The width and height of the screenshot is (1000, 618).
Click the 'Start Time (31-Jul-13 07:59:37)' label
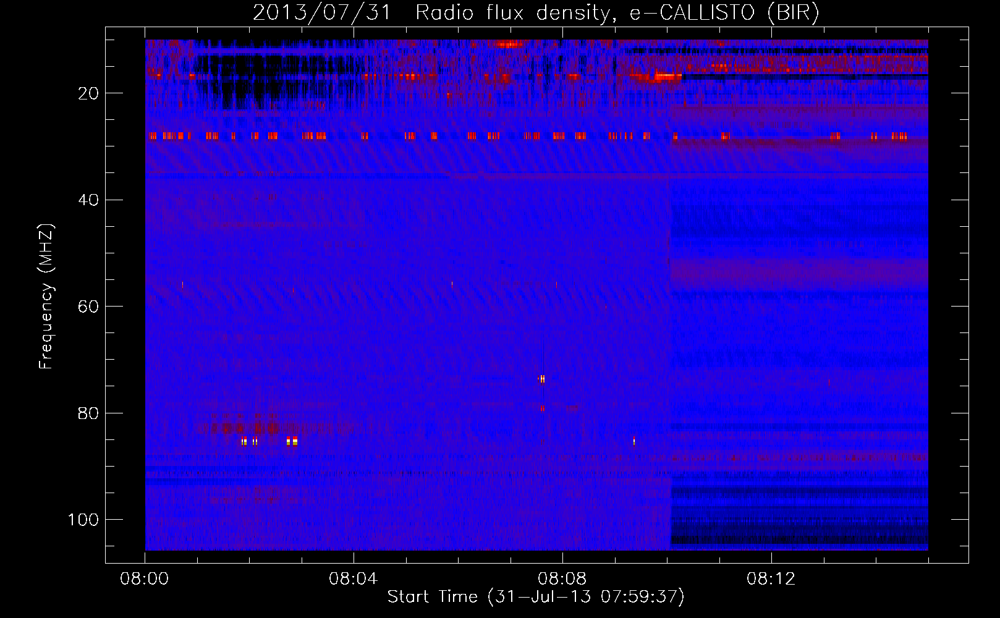(x=536, y=597)
